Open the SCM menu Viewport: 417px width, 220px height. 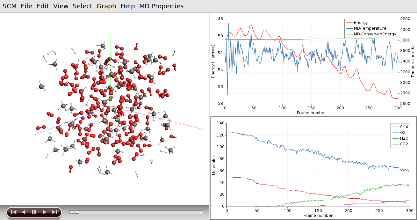pos(10,6)
